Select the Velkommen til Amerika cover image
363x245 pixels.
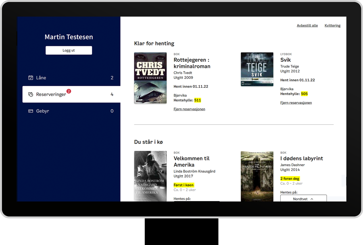tap(150, 176)
